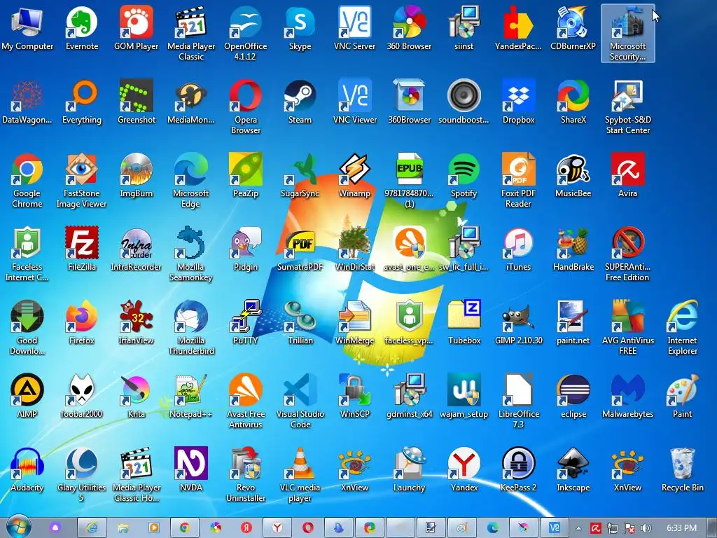Launch Firefox desktop shortcut
This screenshot has width=717, height=538.
click(82, 323)
